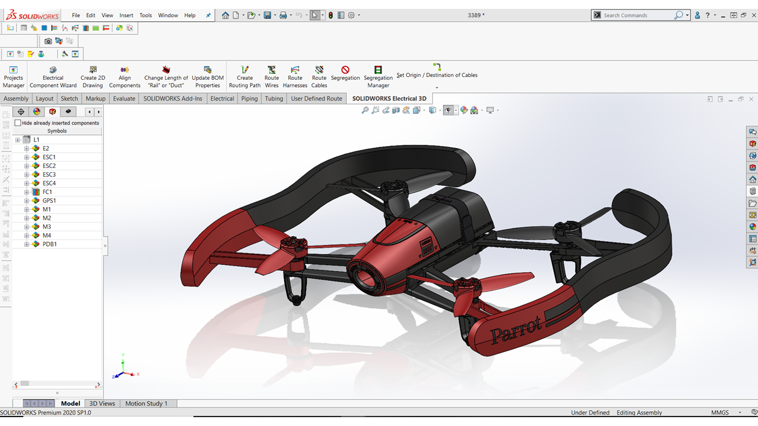Open Custom Properties in task pane
This screenshot has width=758, height=426.
click(x=753, y=239)
